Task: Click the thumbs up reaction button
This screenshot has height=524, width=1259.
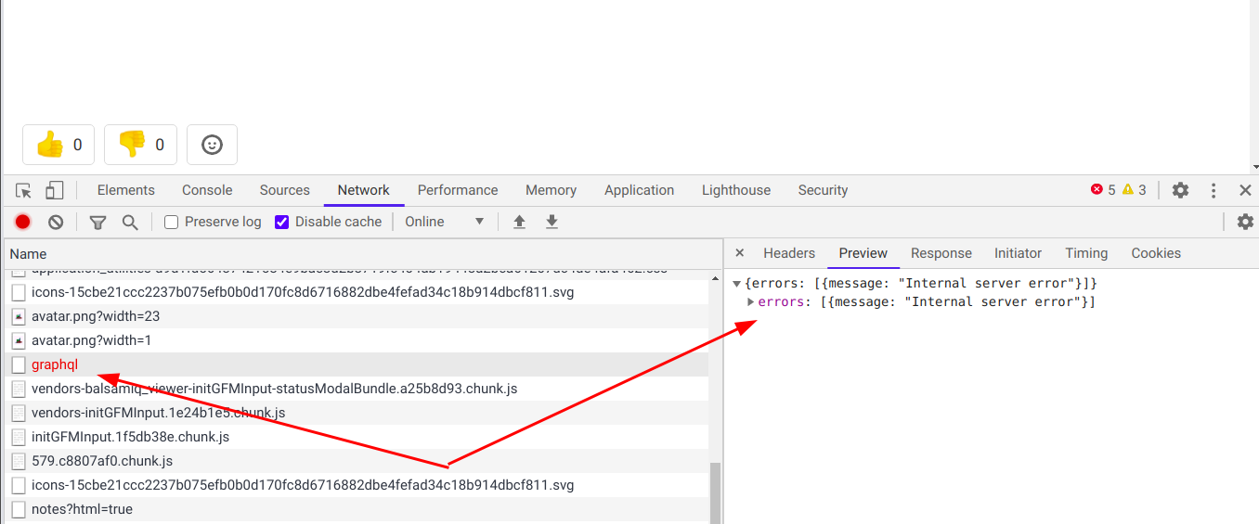Action: click(x=58, y=145)
